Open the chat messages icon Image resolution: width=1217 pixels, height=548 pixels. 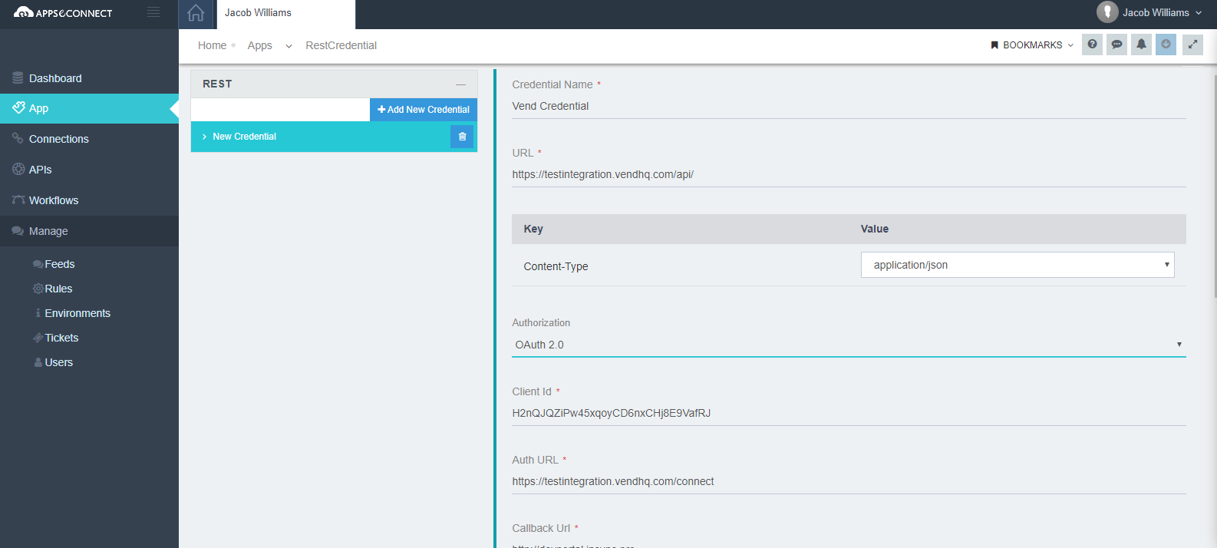point(1116,45)
